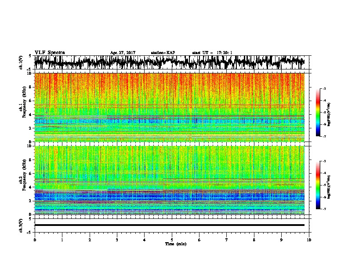Click the "-5" tick on ch.3(V) axis
Image resolution: width=348 pixels, height=269 pixels.
(x=29, y=233)
